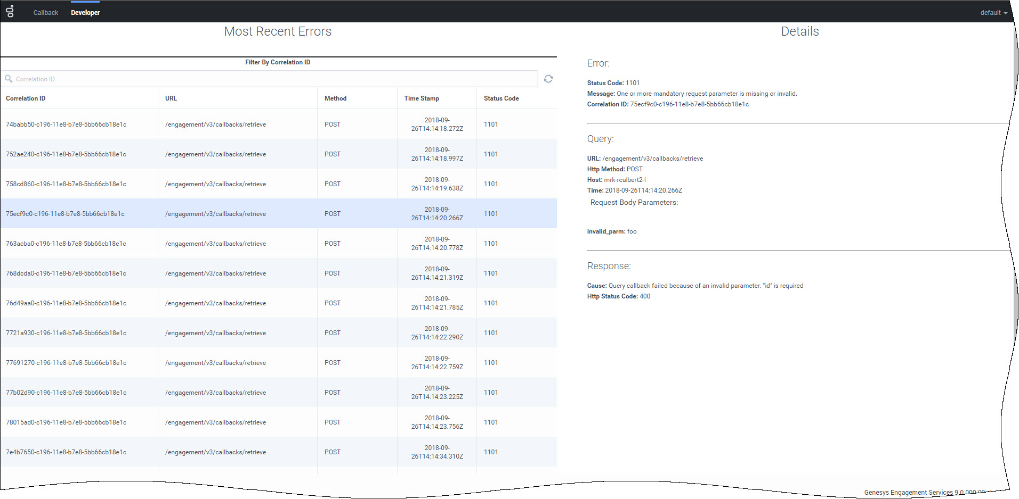The image size is (1019, 499).
Task: Select error row 7e4b7650-c196-11e8-b7e8-5bb66cb18e1c
Action: (66, 452)
